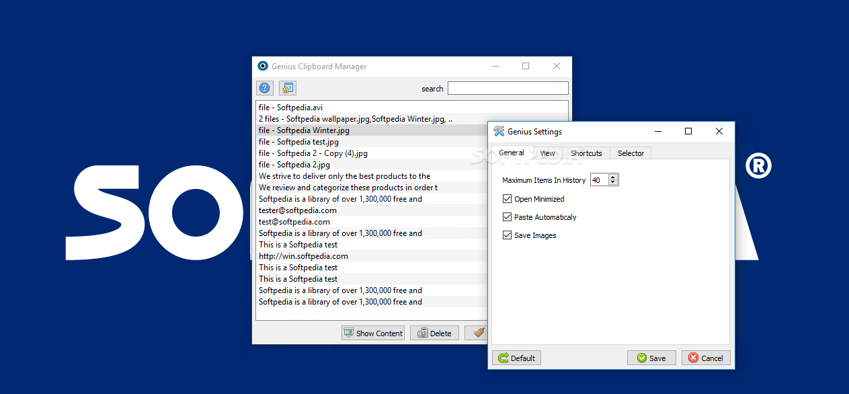Screen dimensions: 849x394
Task: Select 'file - Softpedia 2 - Copy (4).jpg'
Action: (372, 153)
